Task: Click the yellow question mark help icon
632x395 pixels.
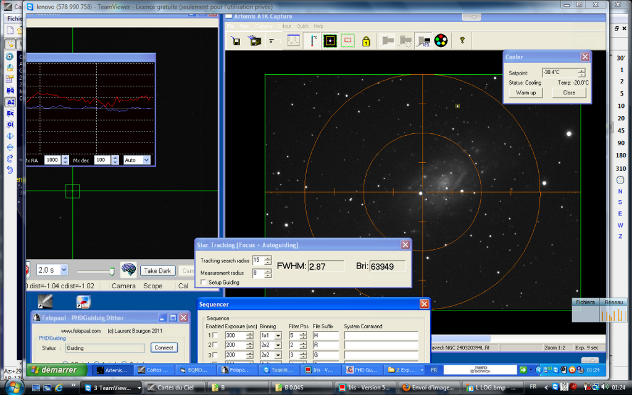Action: coord(461,41)
